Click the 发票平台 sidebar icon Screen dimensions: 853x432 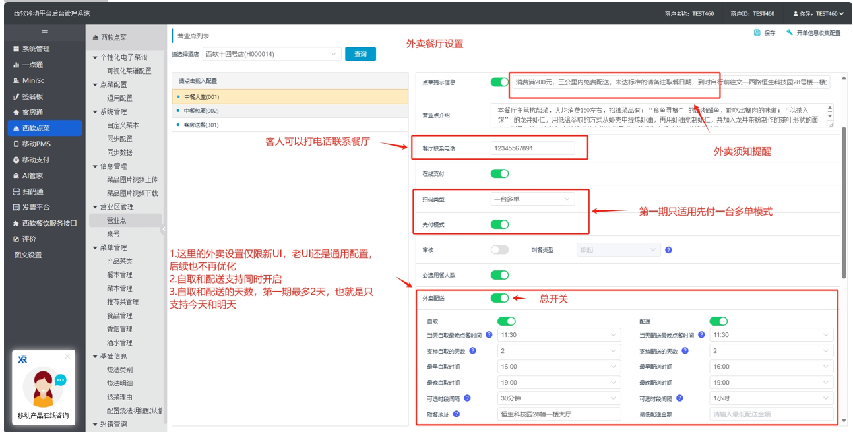[x=16, y=207]
